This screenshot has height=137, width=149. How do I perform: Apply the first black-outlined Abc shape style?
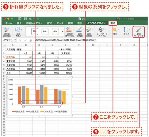click(35, 31)
